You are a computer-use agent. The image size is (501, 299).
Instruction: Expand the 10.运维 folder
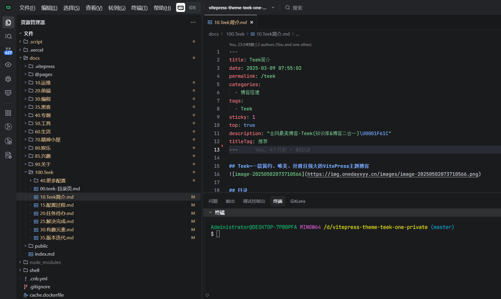pyautogui.click(x=26, y=83)
